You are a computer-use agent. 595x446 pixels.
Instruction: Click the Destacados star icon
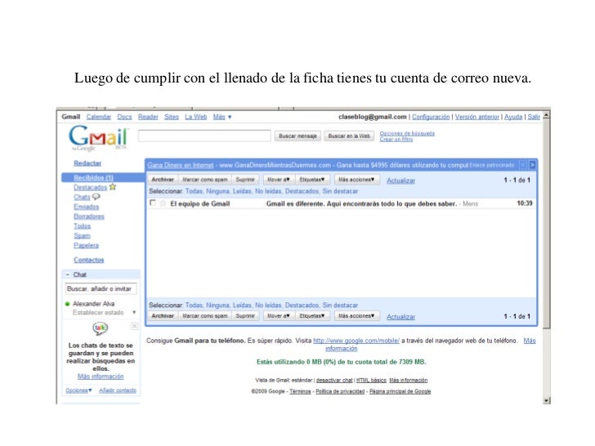113,187
